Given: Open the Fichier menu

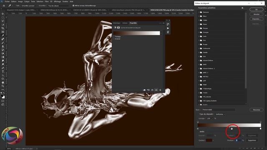Looking at the screenshot, I should [7, 1].
